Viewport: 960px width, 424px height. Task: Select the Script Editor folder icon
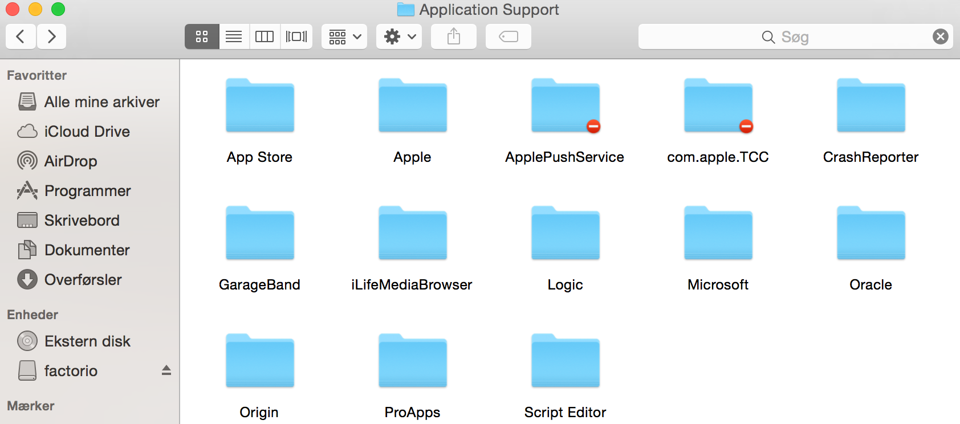(566, 361)
